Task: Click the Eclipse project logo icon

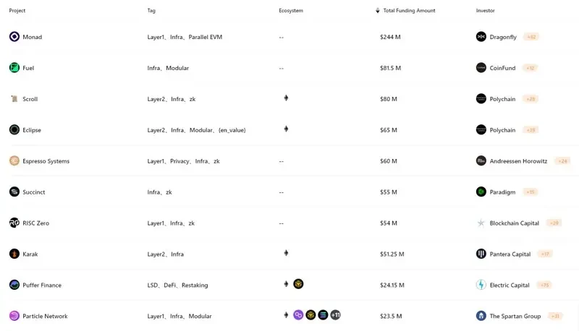Action: click(14, 130)
